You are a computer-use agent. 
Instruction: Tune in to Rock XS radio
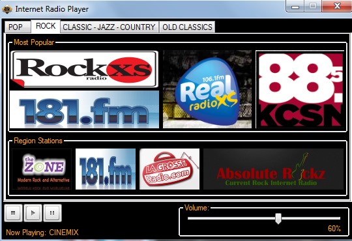coord(84,69)
